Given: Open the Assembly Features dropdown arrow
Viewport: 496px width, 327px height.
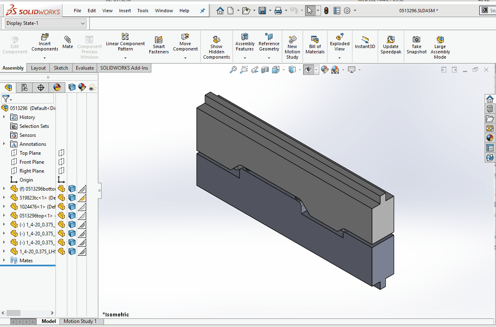Looking at the screenshot, I should pos(245,57).
